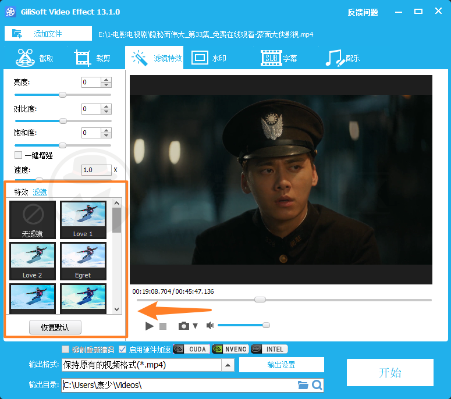Click the filter list scrollbar thumb
Viewport: 451px width, 399px height.
click(x=116, y=220)
